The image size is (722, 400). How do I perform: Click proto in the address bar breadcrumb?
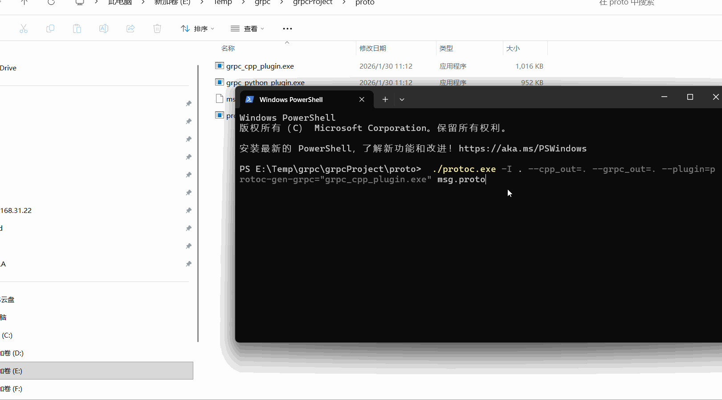click(x=365, y=2)
